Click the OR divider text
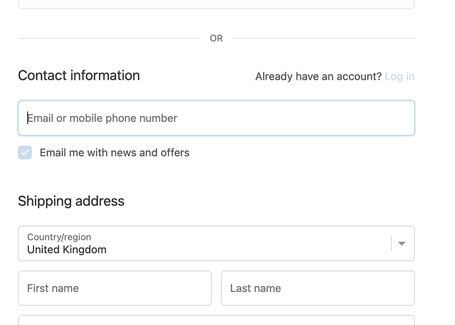 (x=216, y=38)
